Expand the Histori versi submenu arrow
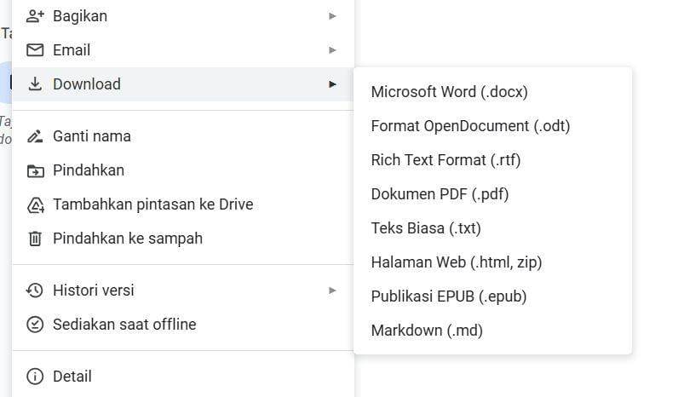 pos(332,291)
